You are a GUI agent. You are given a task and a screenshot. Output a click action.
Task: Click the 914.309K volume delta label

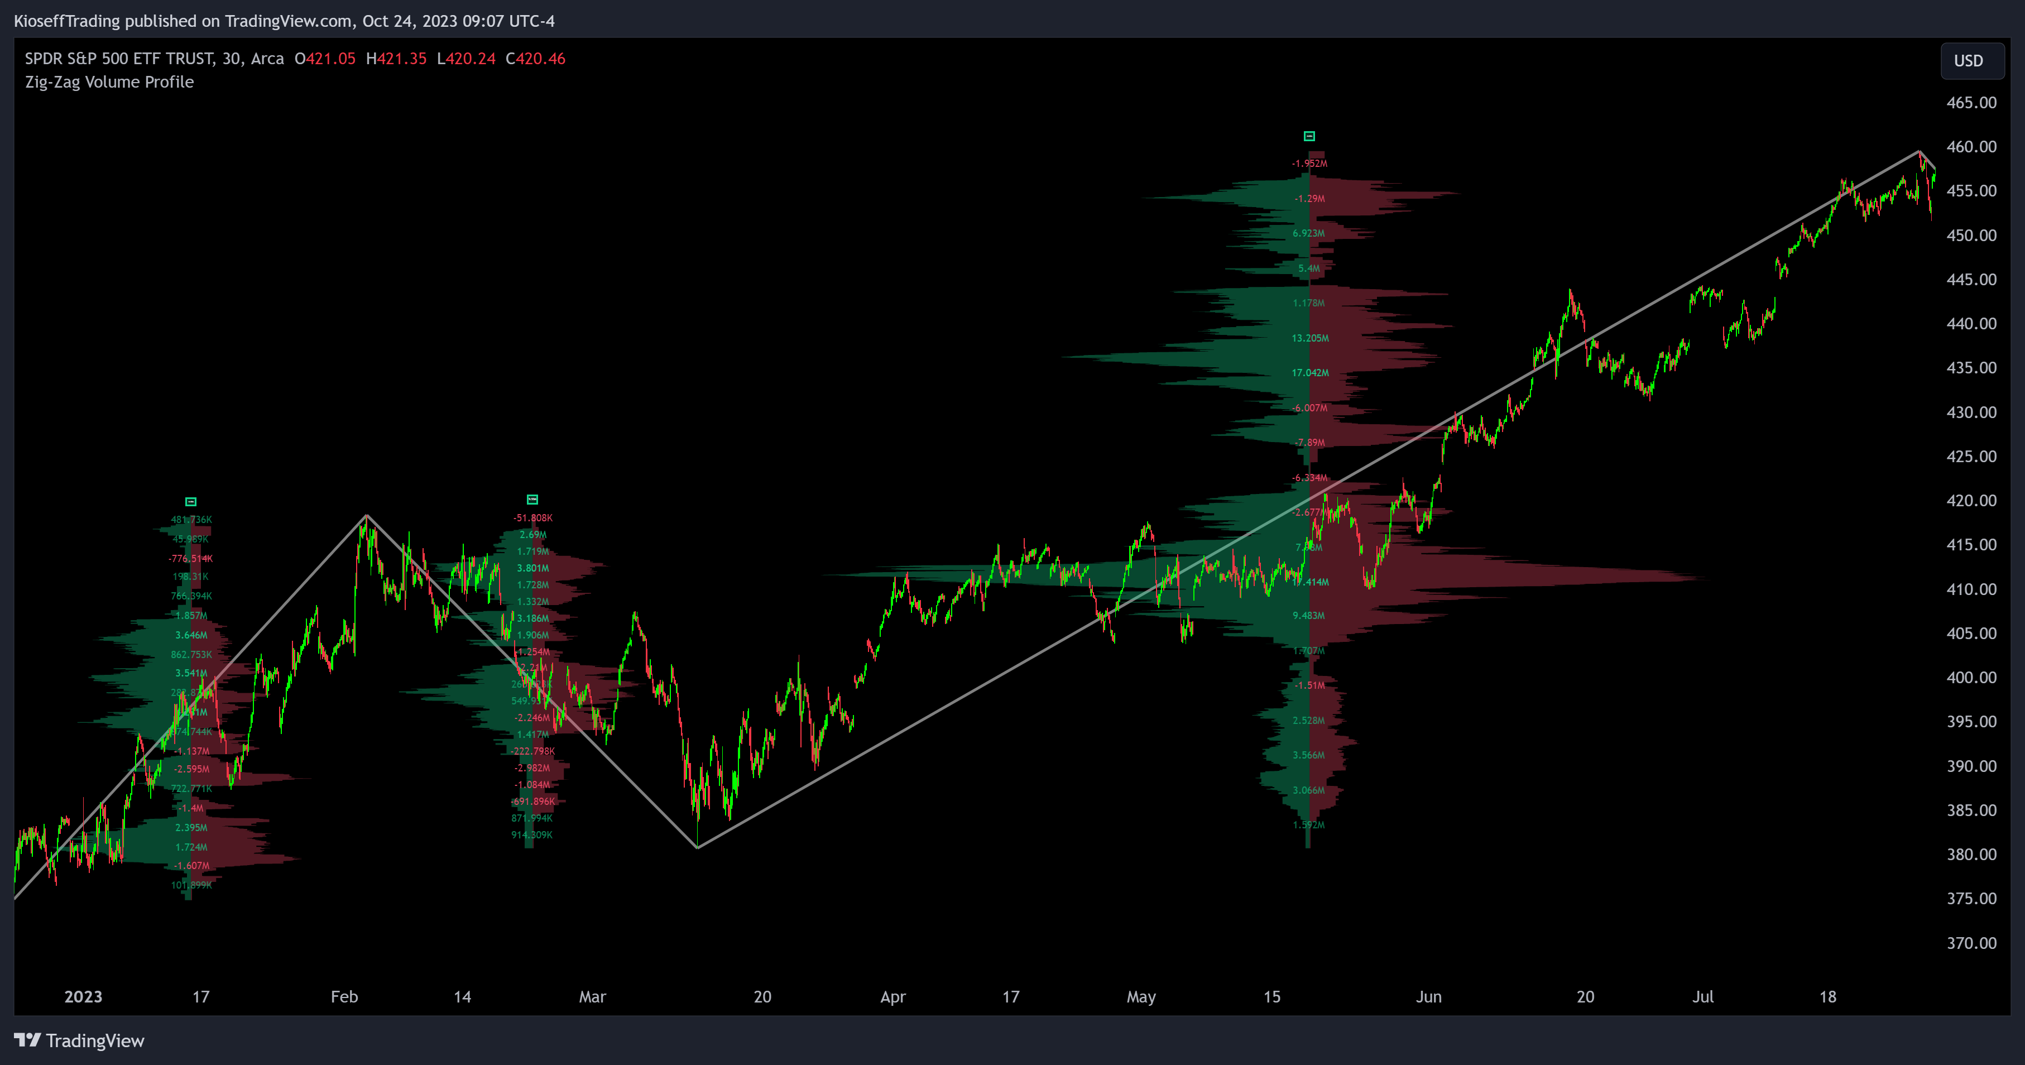(532, 834)
